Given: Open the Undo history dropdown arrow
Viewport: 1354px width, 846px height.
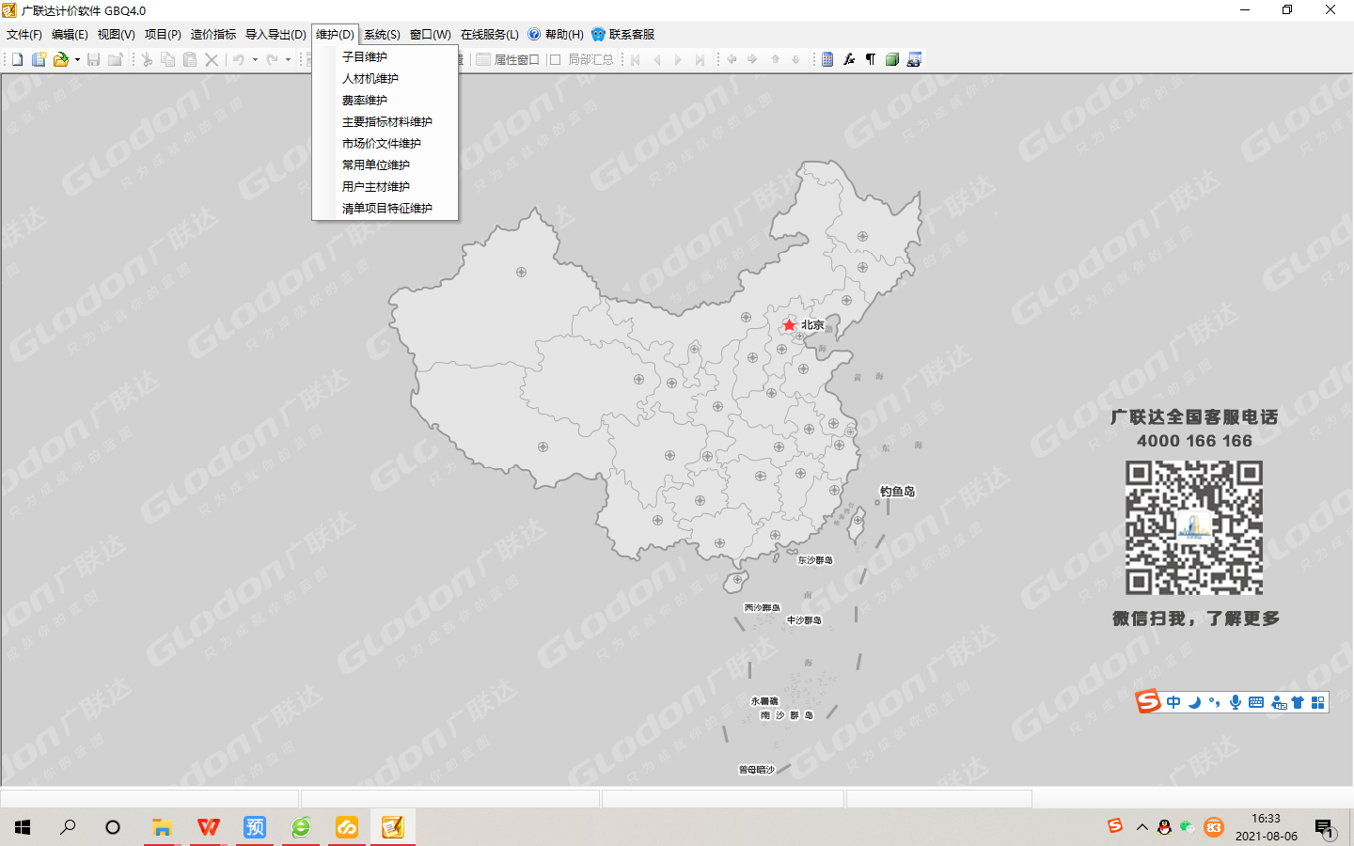Looking at the screenshot, I should click(x=255, y=59).
